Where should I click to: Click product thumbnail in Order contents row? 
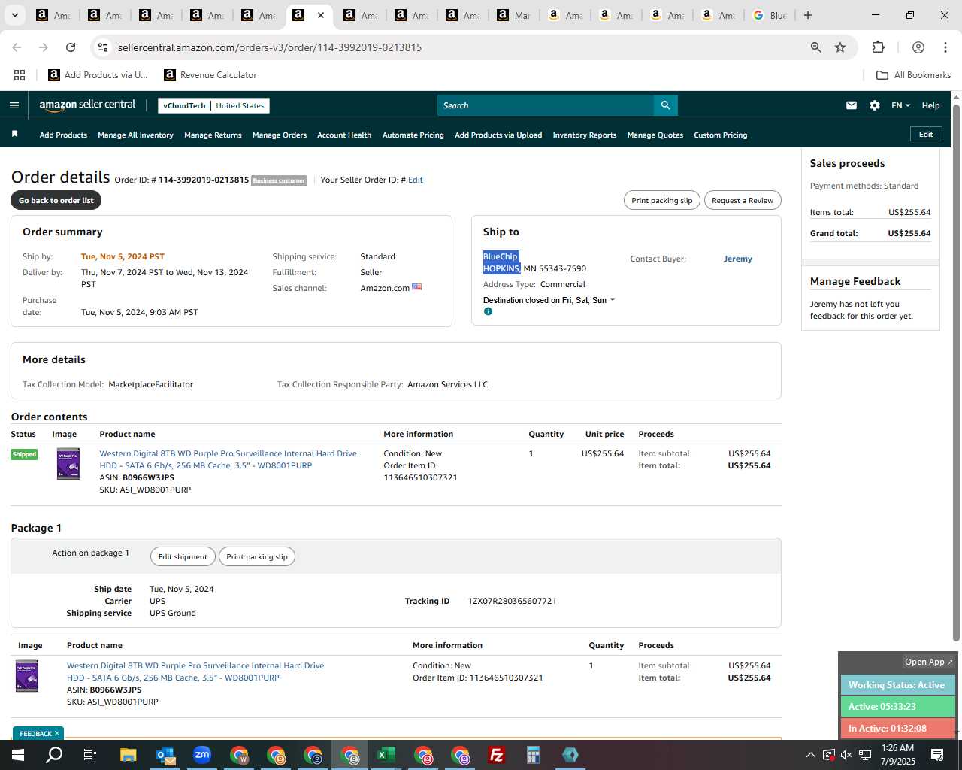pos(68,463)
